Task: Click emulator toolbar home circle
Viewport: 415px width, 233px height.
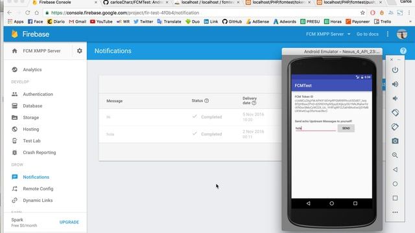Action: pos(395,184)
